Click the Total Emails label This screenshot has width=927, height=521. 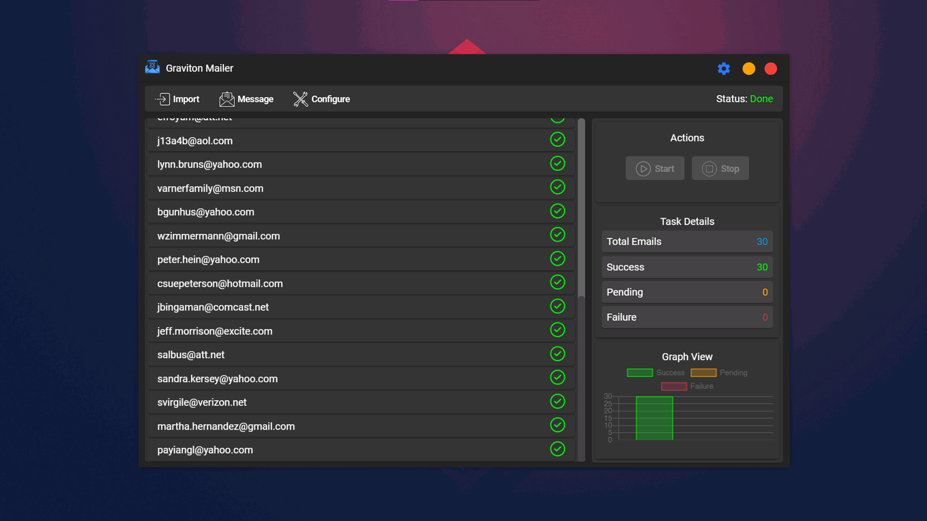[634, 241]
